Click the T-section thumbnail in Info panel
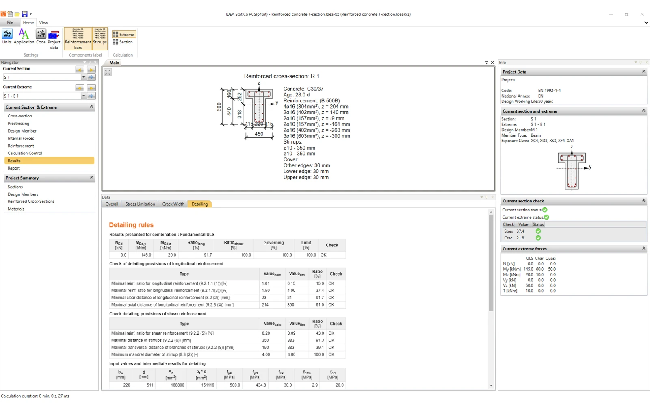650x411 pixels. (572, 169)
